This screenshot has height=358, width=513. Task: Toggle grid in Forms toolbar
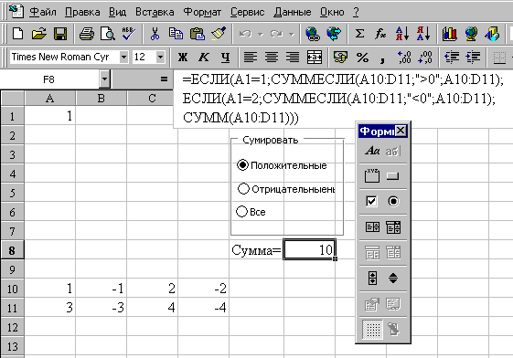[x=372, y=329]
